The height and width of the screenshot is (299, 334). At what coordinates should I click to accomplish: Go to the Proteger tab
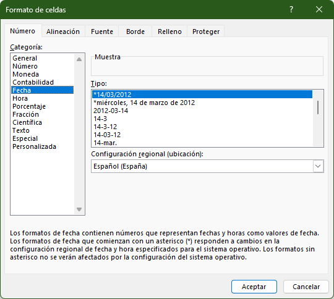pos(206,32)
